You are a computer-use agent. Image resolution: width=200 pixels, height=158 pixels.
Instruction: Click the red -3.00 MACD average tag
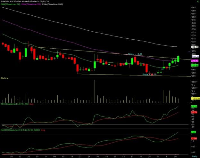[x=195, y=138]
